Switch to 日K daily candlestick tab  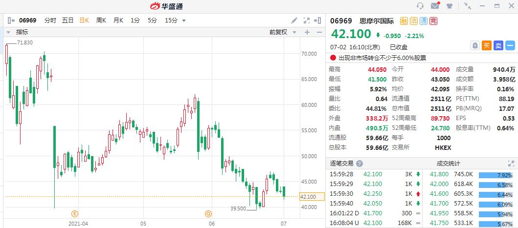click(x=84, y=21)
